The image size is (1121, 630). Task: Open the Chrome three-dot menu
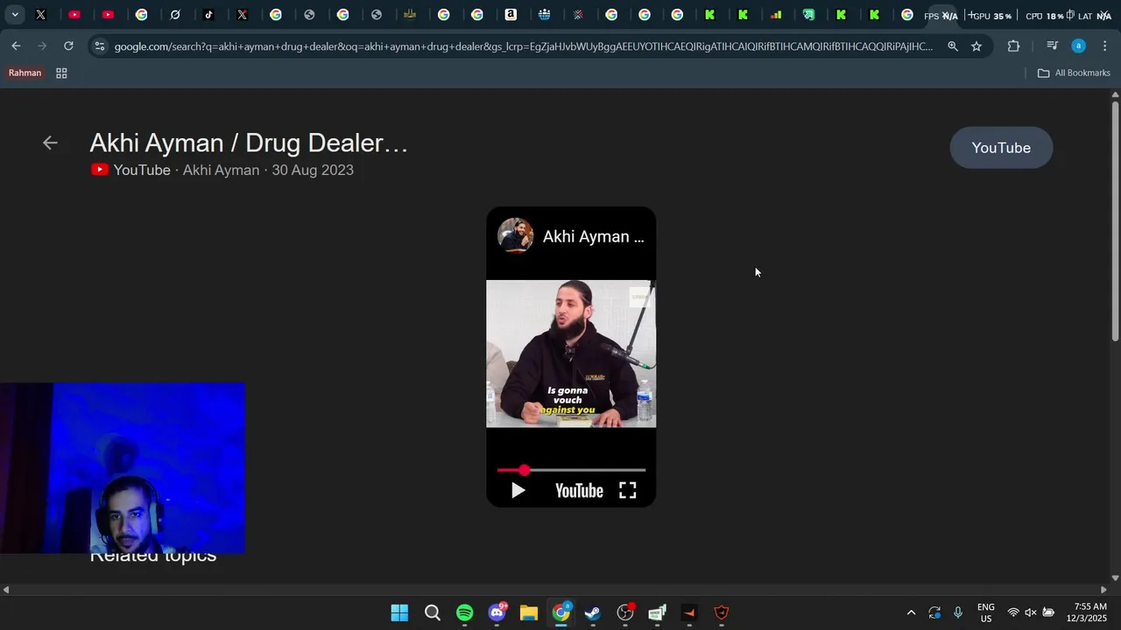coord(1104,46)
